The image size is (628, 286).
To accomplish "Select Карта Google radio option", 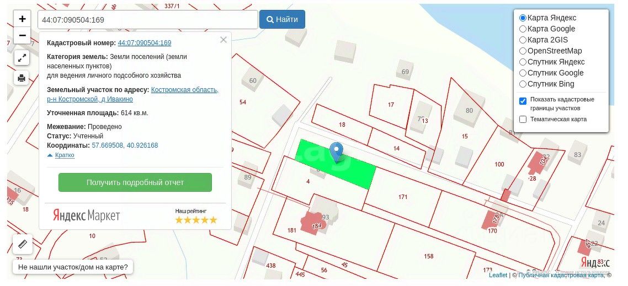I will pos(523,29).
